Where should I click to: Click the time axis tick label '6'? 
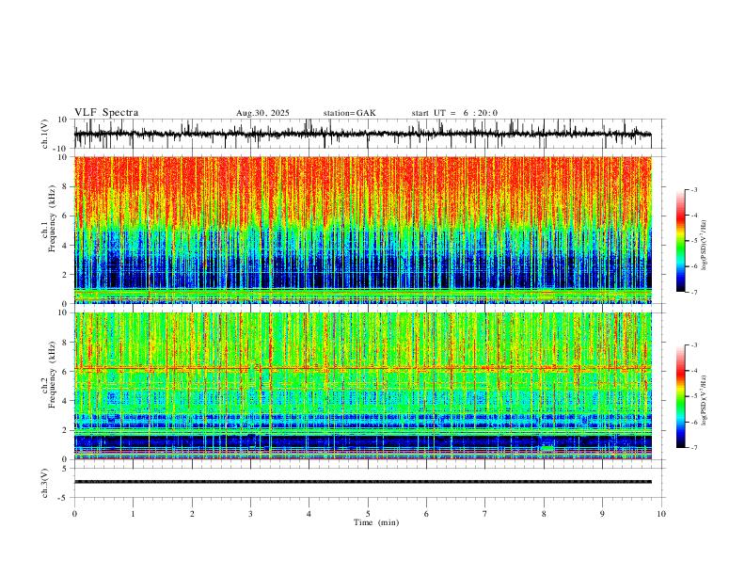(x=426, y=514)
